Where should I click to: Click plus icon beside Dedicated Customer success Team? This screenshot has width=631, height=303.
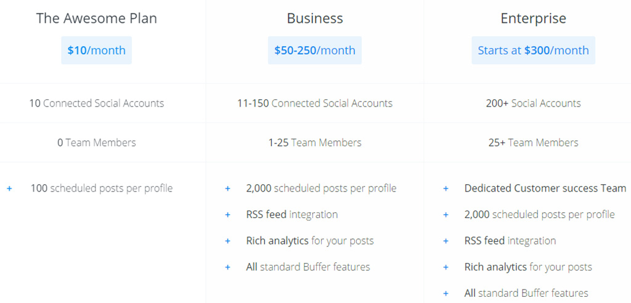tap(446, 188)
